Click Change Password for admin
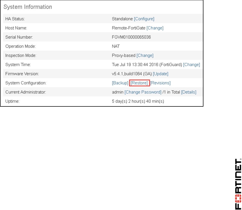This screenshot has width=242, height=210. (143, 92)
